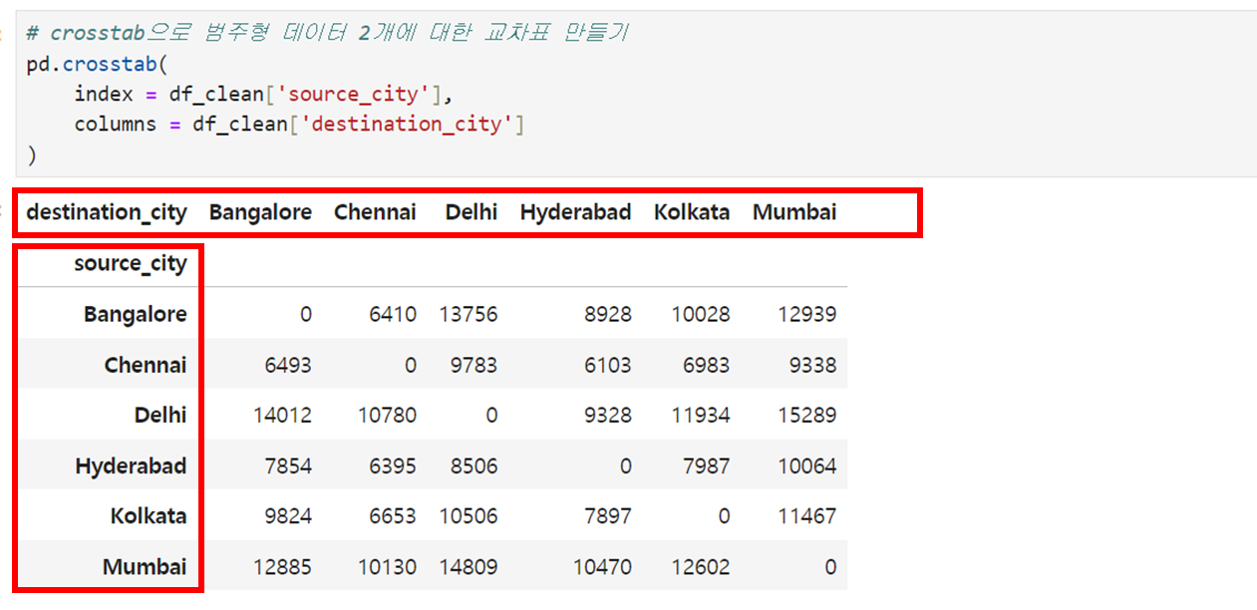This screenshot has height=610, width=1257.
Task: Click cell value 13756
Action: [x=468, y=314]
